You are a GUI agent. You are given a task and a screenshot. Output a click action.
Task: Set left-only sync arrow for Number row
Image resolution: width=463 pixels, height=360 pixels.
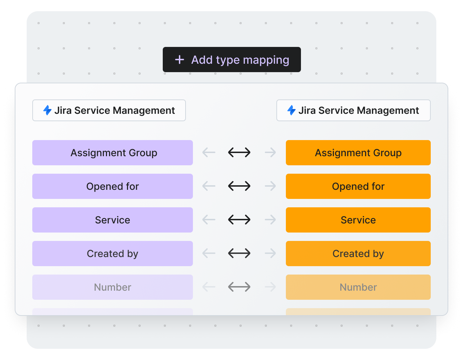(x=209, y=287)
